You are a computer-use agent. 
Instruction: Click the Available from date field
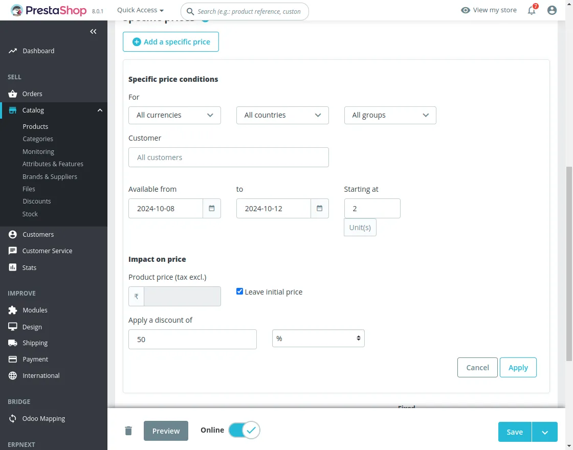[x=166, y=209]
